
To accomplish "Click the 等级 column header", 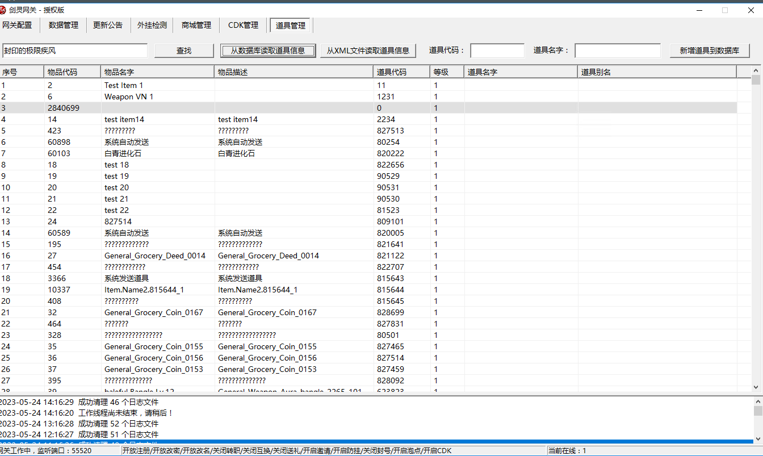I will pyautogui.click(x=447, y=72).
